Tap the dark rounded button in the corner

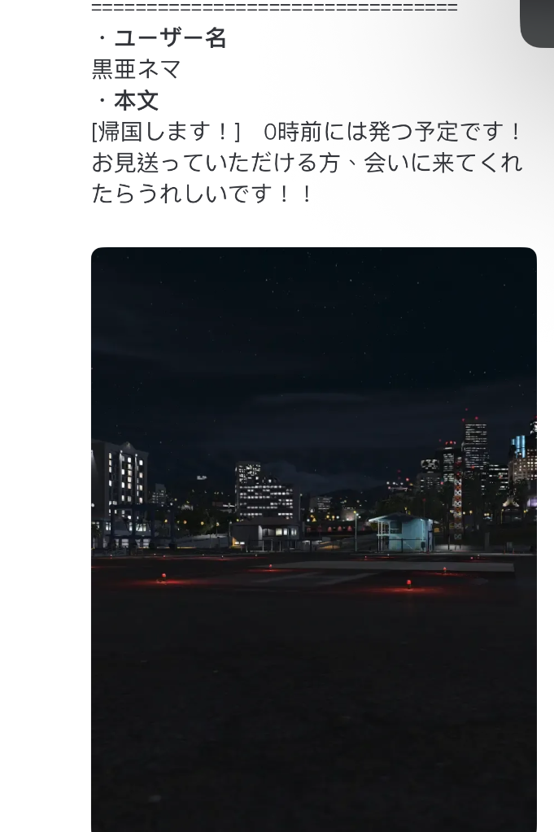point(538,23)
